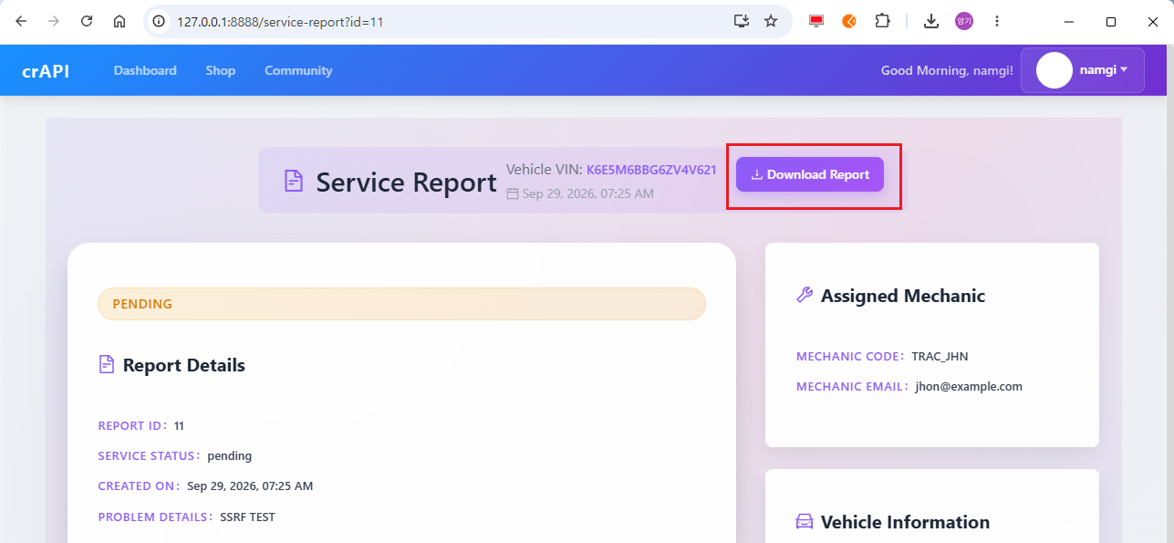This screenshot has width=1174, height=543.
Task: Expand the namgi user dropdown
Action: (1083, 70)
